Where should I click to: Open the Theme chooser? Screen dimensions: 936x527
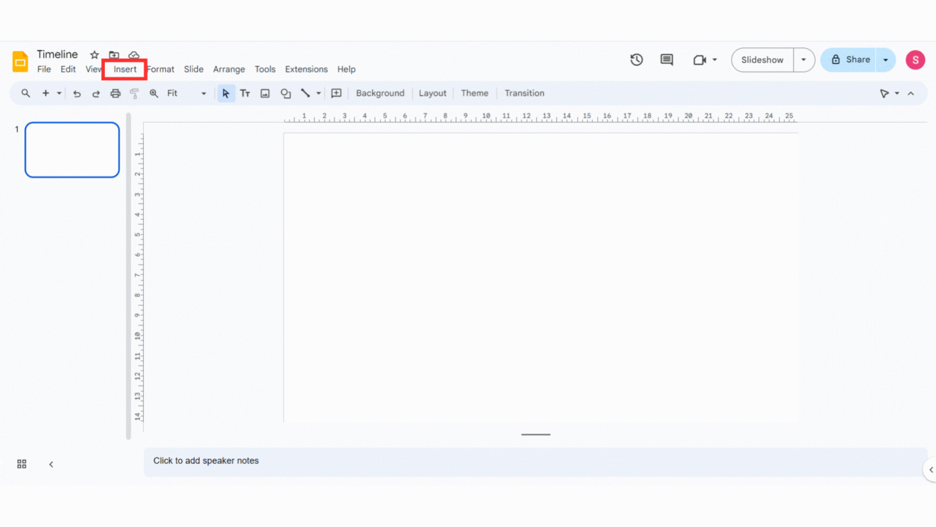(474, 93)
